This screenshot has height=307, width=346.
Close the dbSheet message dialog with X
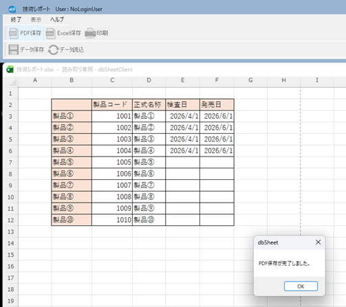pos(318,242)
